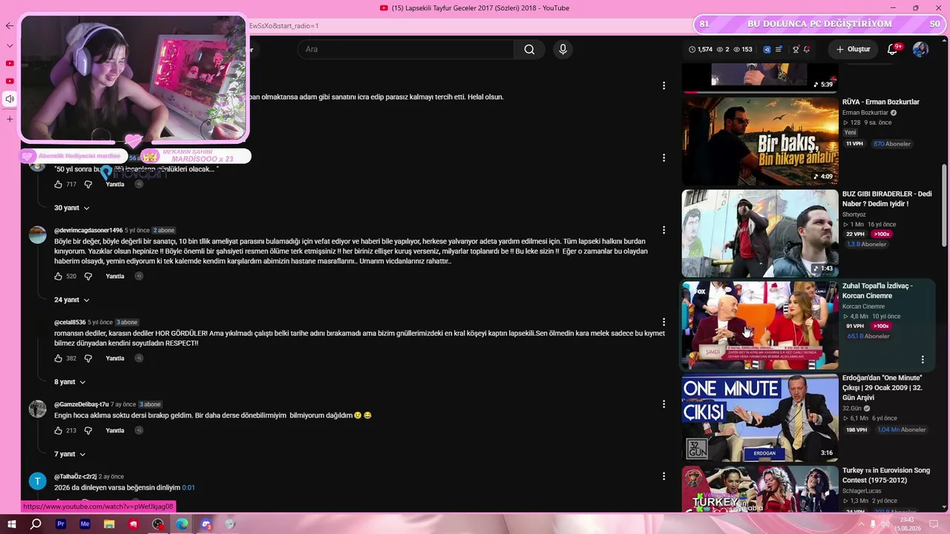Click the BUZ GIBI BIRADERLER video thumbnail
The image size is (950, 534).
click(x=760, y=233)
